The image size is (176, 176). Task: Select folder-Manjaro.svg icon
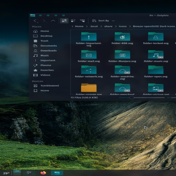pyautogui.click(x=122, y=55)
